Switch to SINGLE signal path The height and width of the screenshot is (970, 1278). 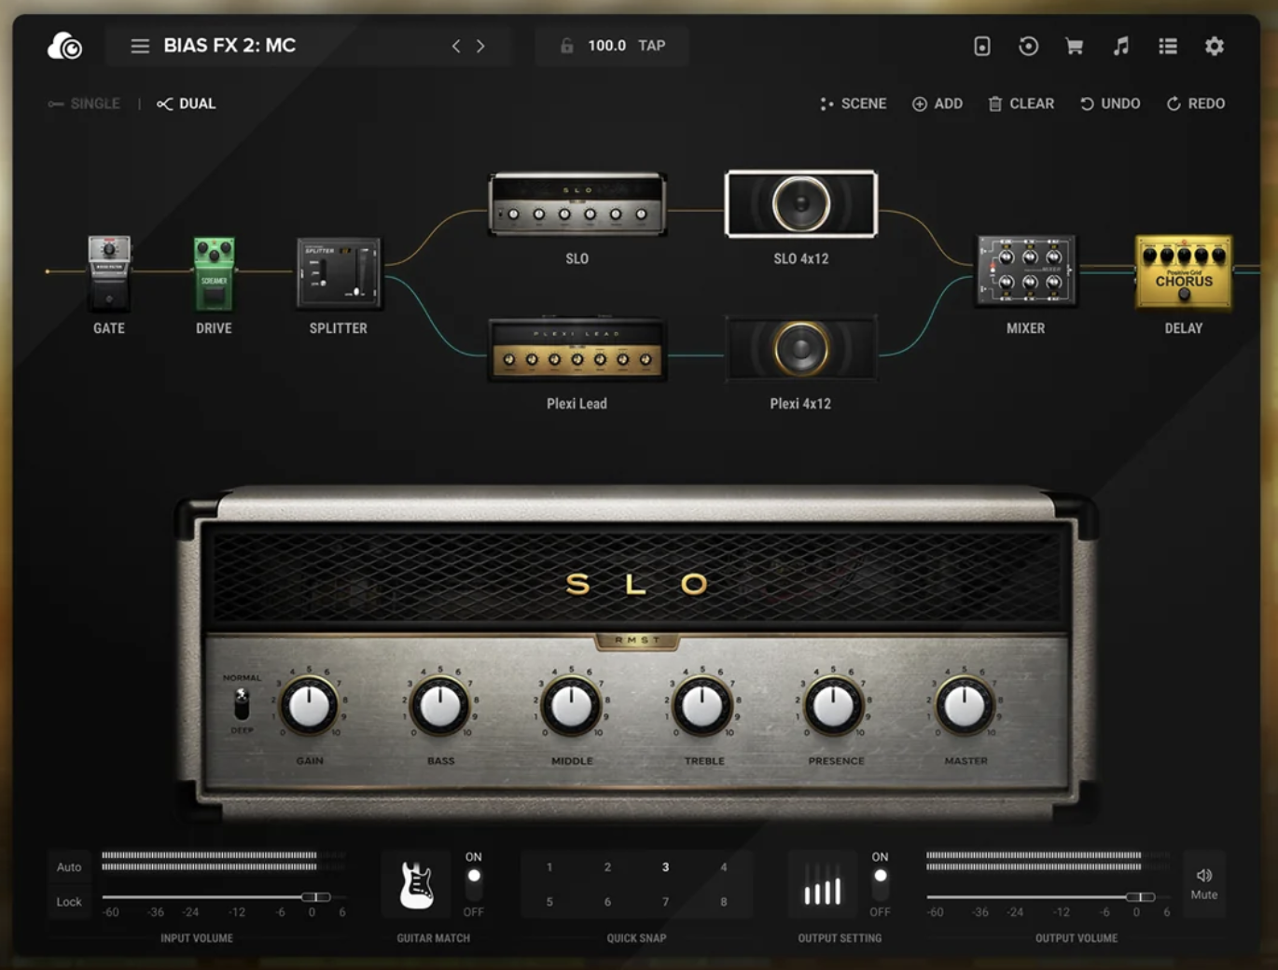(x=84, y=104)
